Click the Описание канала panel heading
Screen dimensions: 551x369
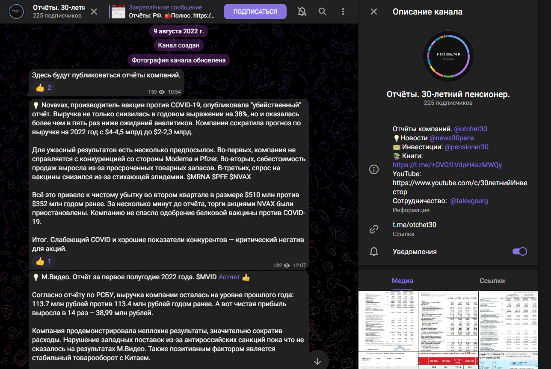click(x=427, y=12)
